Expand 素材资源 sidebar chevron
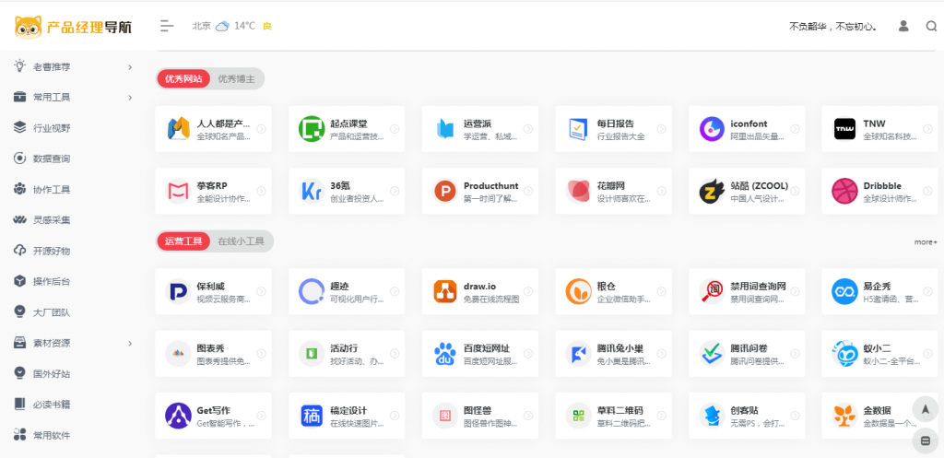 pyautogui.click(x=130, y=343)
